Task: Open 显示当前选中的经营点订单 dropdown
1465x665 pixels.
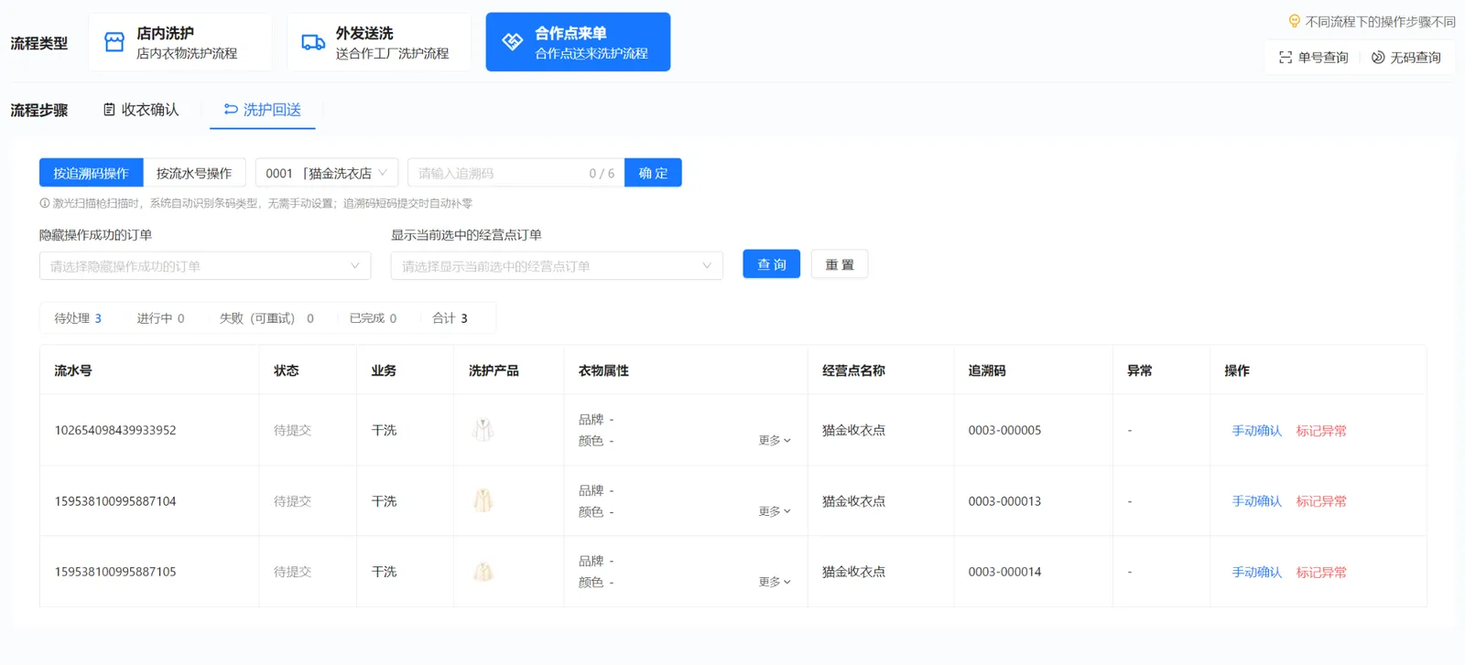Action: pos(557,266)
